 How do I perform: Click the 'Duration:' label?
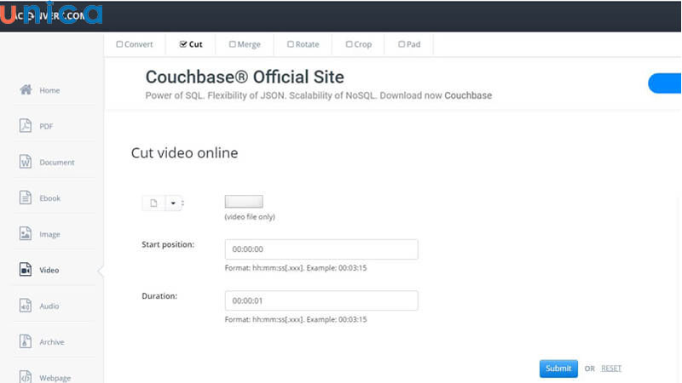[x=159, y=296]
